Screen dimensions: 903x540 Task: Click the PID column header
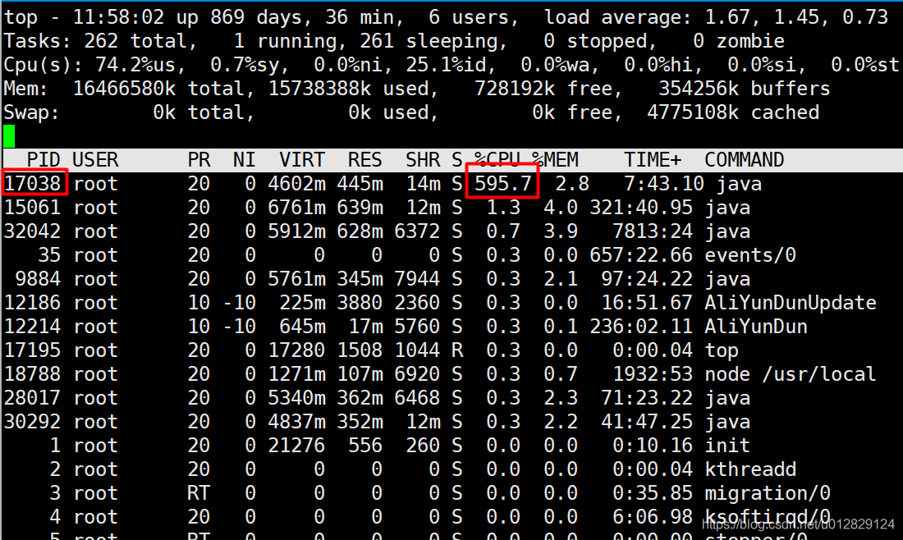click(44, 159)
